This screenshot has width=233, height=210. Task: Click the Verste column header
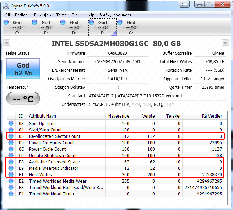144,116
